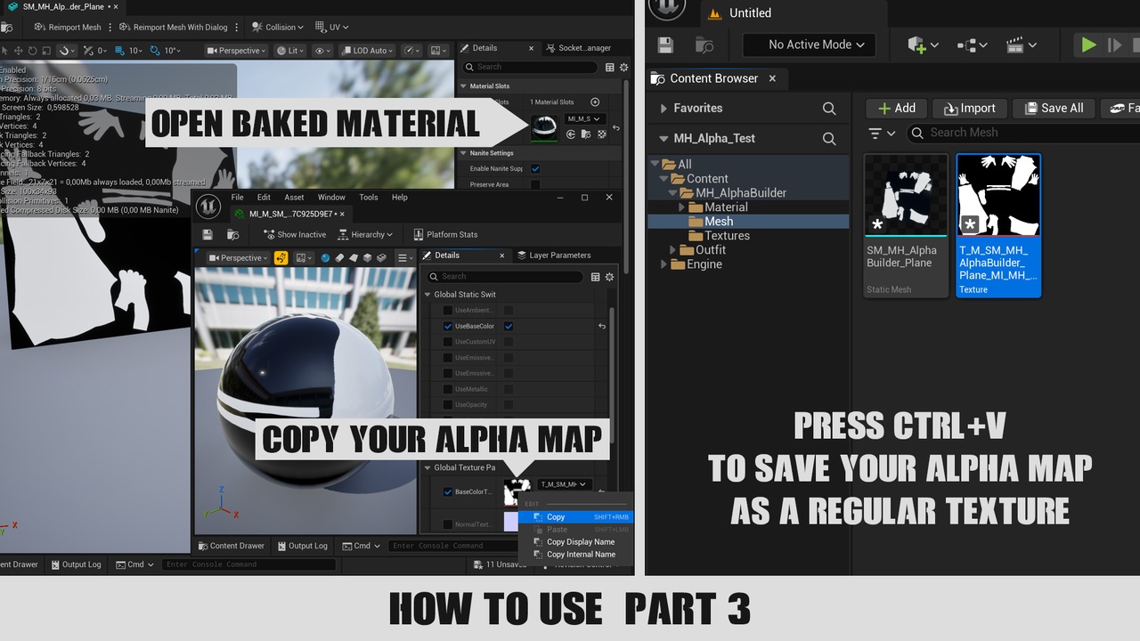Open Tools menu in material instance window
Viewport: 1140px width, 641px height.
click(369, 198)
